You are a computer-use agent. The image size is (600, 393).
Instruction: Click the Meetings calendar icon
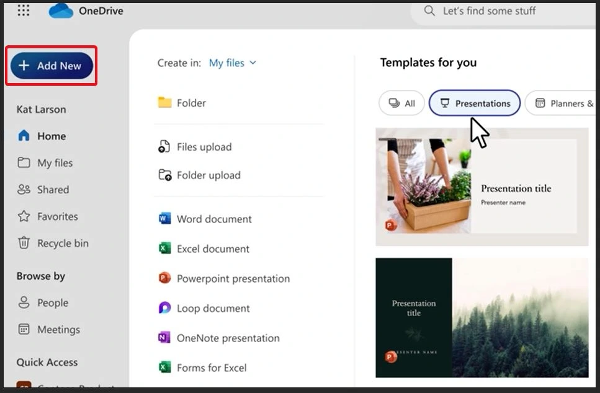pyautogui.click(x=24, y=329)
